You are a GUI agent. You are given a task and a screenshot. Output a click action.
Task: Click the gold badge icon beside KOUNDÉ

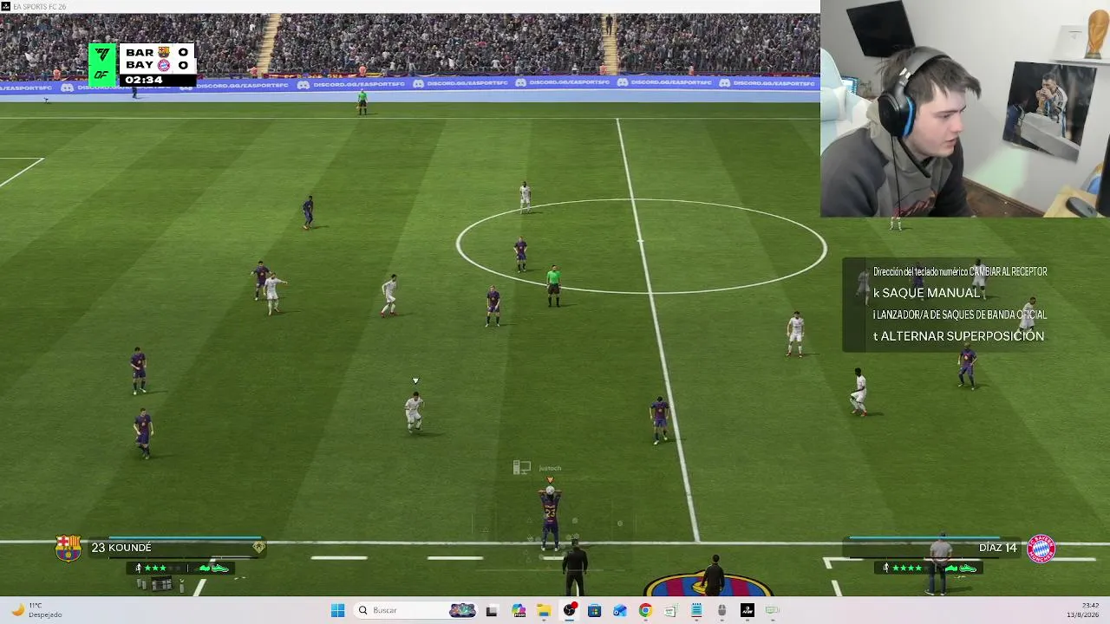coord(258,548)
